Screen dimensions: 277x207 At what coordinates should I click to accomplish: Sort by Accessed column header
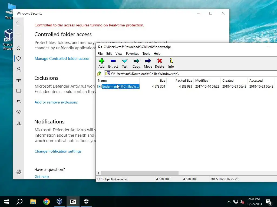pyautogui.click(x=261, y=80)
